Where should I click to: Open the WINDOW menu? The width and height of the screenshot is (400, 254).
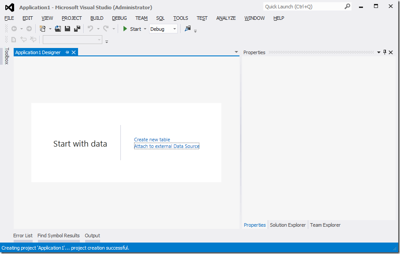[x=254, y=18]
